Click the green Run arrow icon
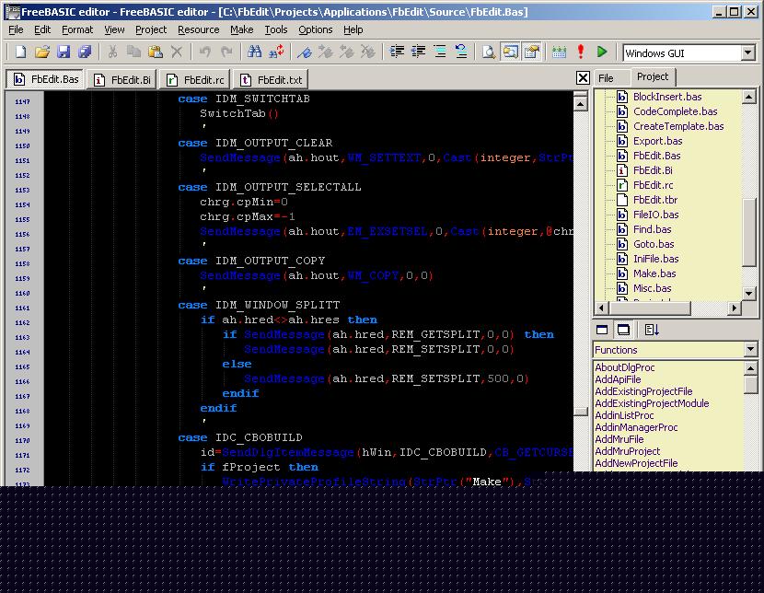 pos(602,52)
